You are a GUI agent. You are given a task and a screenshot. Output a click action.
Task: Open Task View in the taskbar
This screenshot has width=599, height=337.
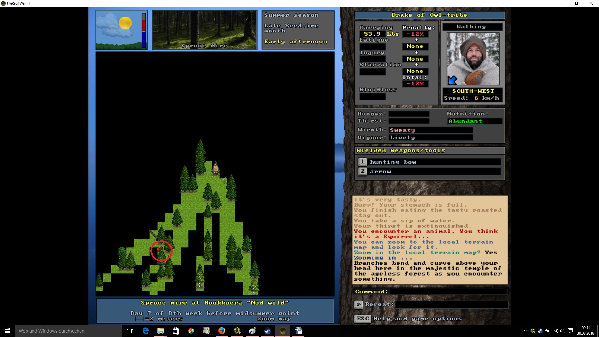point(130,331)
